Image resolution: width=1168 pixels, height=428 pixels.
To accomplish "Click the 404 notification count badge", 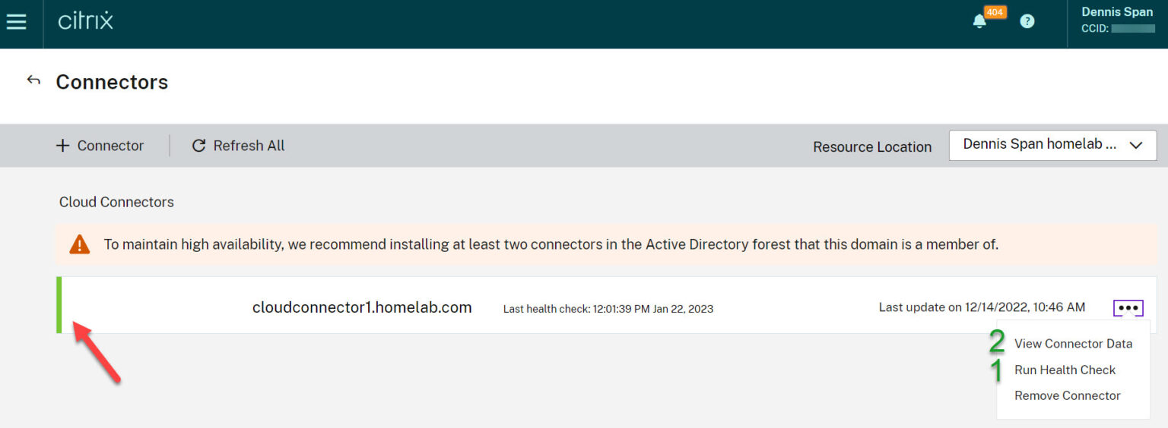I will coord(995,12).
